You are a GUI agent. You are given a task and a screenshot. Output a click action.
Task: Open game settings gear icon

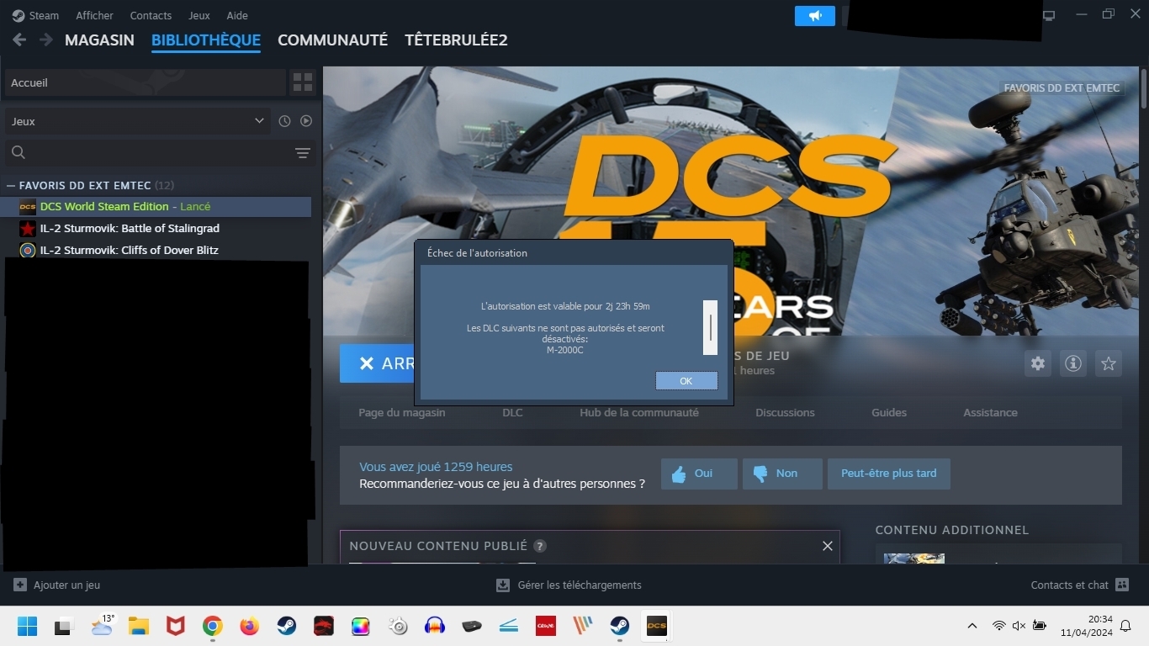point(1038,363)
